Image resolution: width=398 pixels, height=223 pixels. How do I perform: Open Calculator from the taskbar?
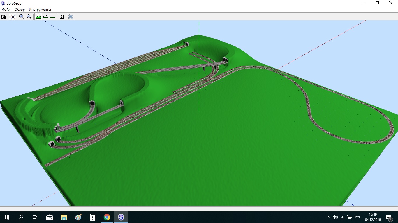click(93, 217)
